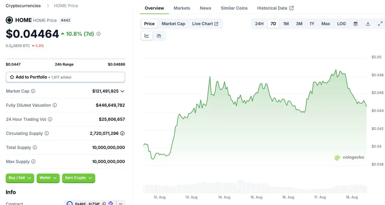Select the Max time range

pos(326,24)
